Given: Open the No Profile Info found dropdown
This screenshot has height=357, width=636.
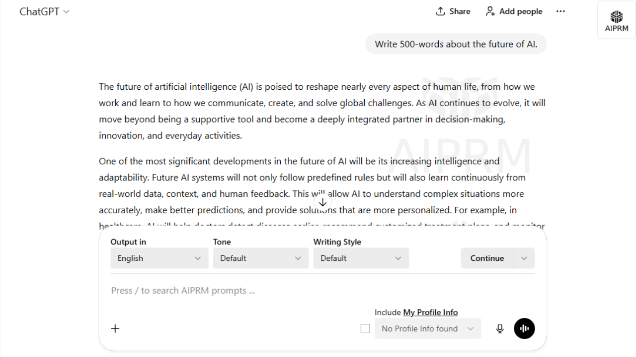Looking at the screenshot, I should [x=428, y=328].
